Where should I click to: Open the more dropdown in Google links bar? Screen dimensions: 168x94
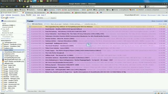tap(43, 15)
